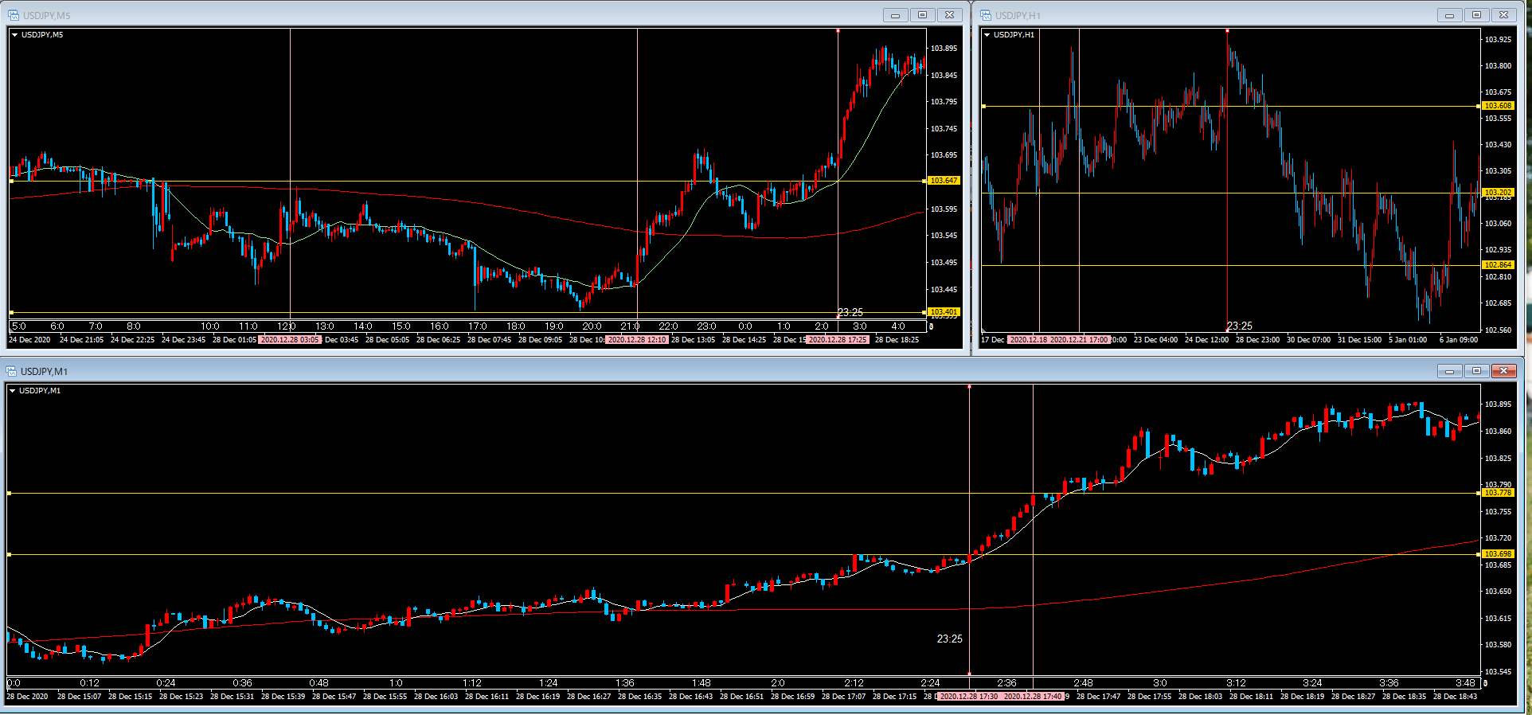The image size is (1532, 715).
Task: Click the 103.647 price label on M5
Action: [x=944, y=181]
